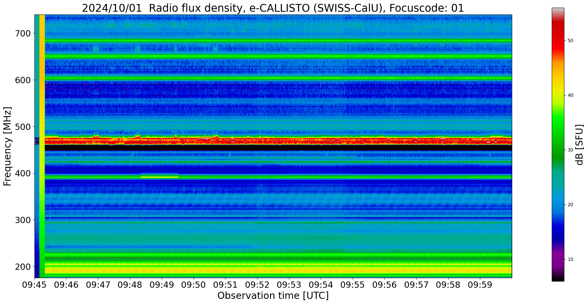
Task: Click the 09:52 time tick label
Action: click(x=257, y=285)
